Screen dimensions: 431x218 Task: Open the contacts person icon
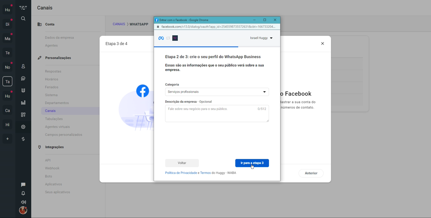tap(23, 66)
